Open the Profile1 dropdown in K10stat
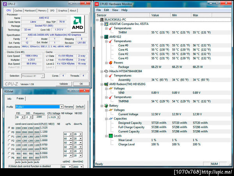The width and height of the screenshot is (234, 176). coord(61,107)
